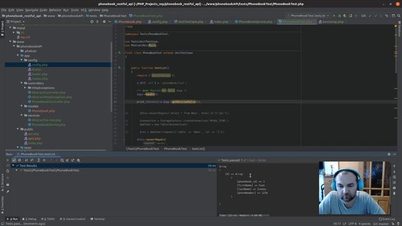Click run gutter icon beside testList function
The height and width of the screenshot is (226, 402).
coord(119,68)
